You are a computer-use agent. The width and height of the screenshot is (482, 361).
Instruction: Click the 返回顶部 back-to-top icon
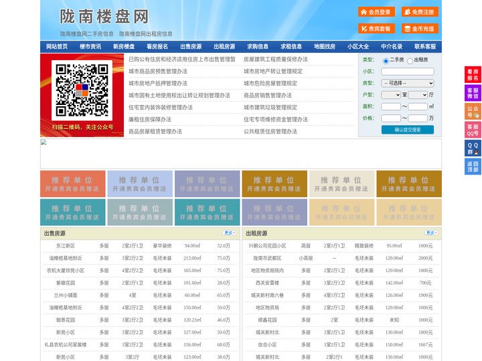tap(473, 166)
